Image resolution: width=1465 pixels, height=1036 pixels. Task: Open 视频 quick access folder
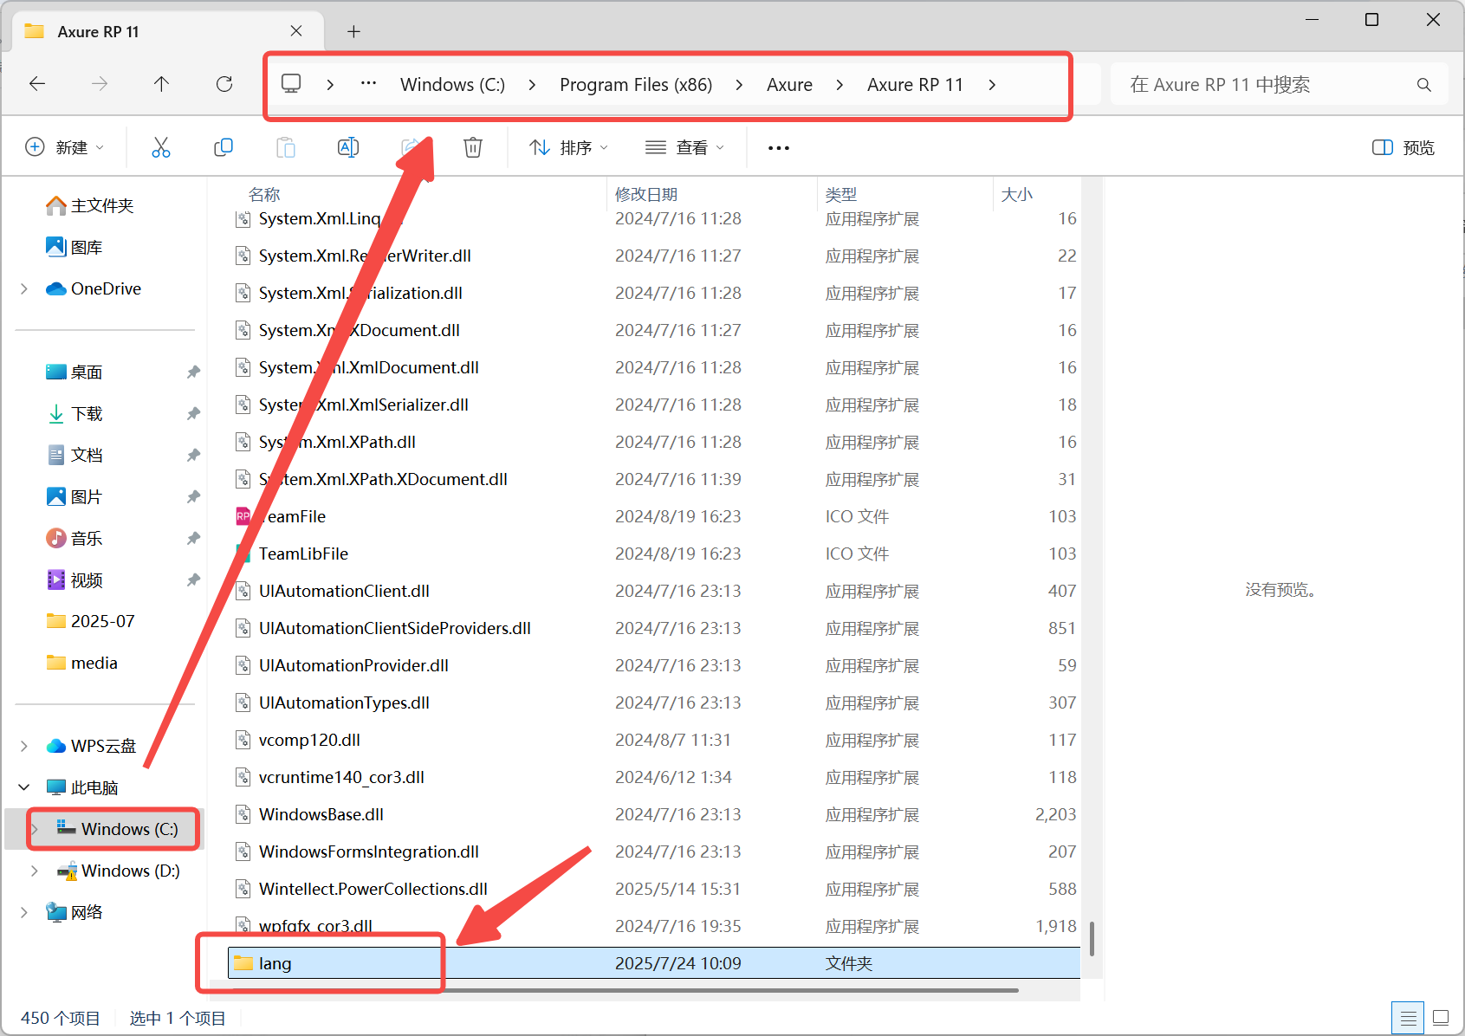75,580
